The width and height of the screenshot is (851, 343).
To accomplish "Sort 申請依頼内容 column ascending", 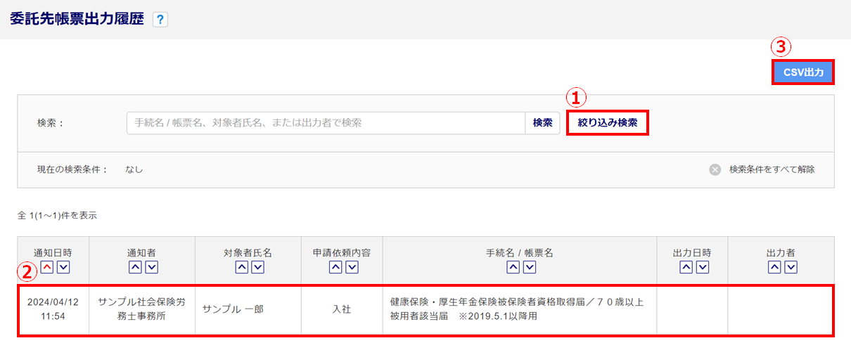I will click(x=335, y=267).
